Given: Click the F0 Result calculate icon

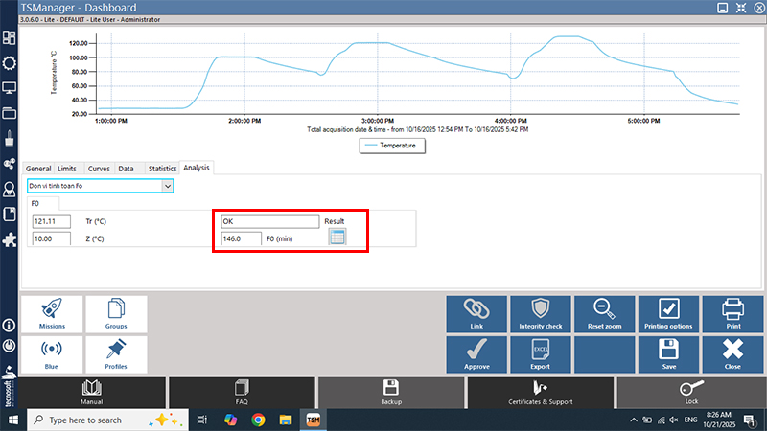Looking at the screenshot, I should pyautogui.click(x=337, y=238).
